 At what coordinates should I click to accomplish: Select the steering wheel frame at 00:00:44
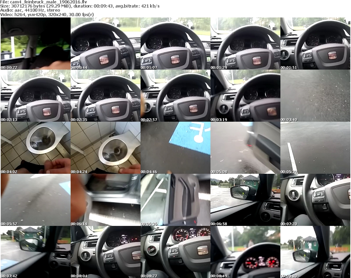point(106,44)
